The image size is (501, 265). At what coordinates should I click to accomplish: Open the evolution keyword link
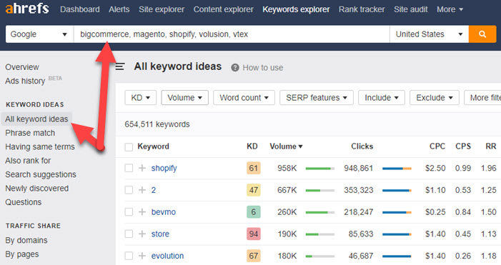coord(167,256)
